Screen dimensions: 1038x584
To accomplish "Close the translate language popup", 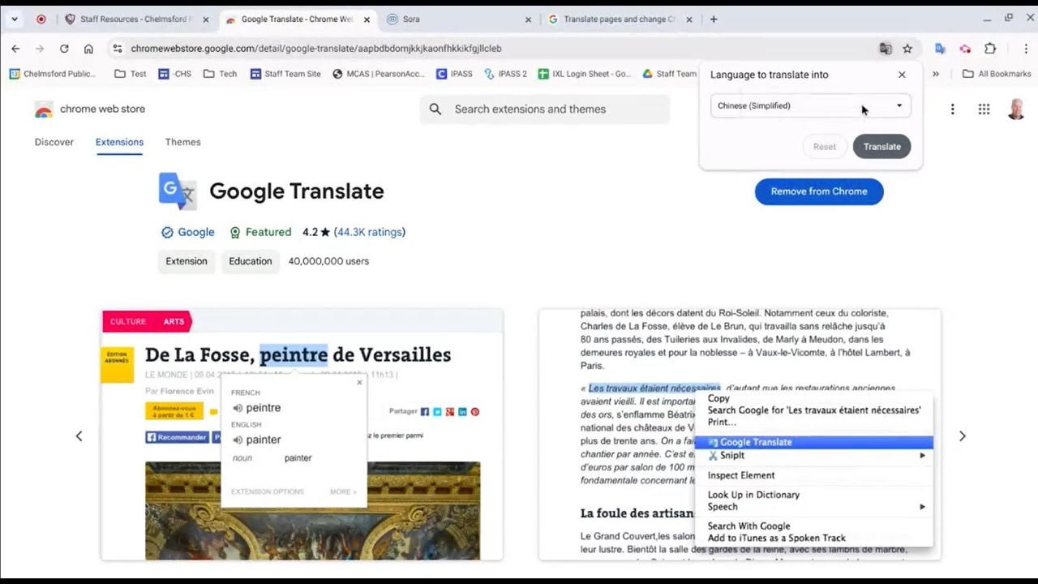I will pyautogui.click(x=902, y=75).
